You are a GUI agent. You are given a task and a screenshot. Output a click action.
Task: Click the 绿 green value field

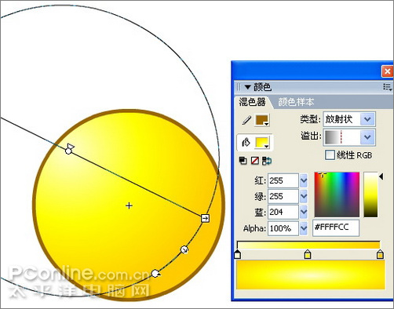pyautogui.click(x=283, y=196)
